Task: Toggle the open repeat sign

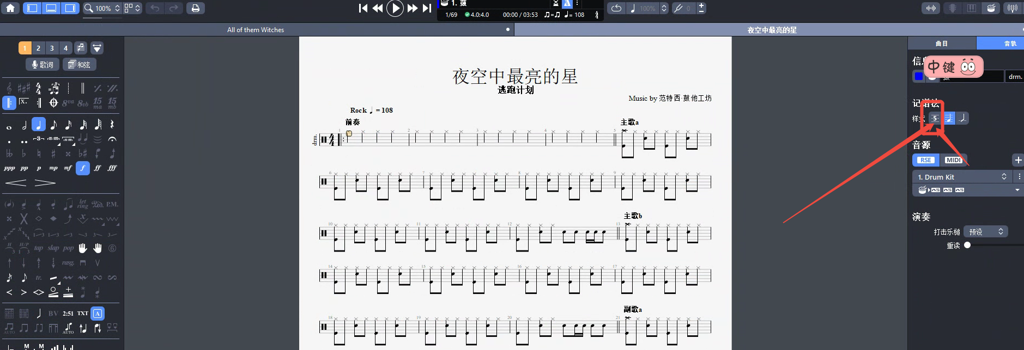Action: (x=9, y=102)
